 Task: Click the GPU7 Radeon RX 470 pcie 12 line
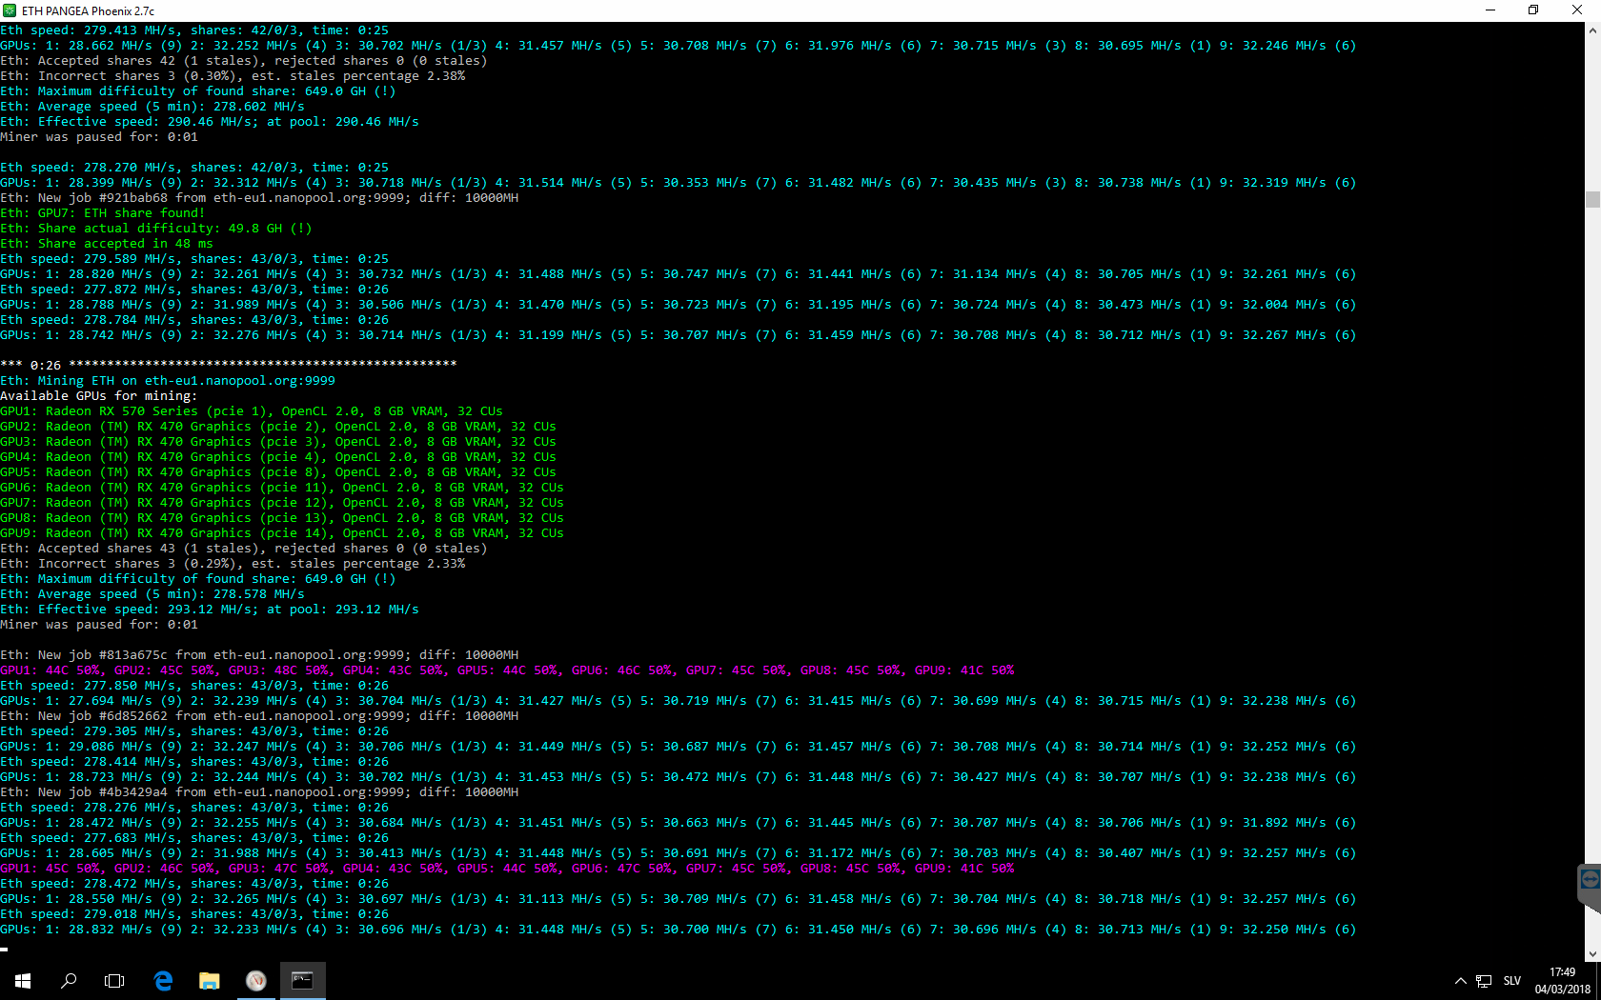tap(282, 503)
